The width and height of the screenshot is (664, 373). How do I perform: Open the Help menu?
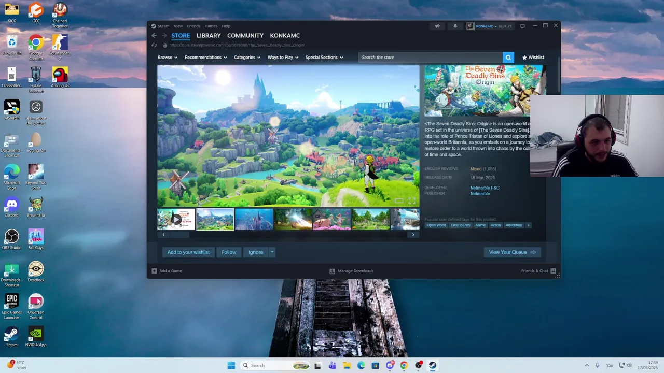coord(226,26)
